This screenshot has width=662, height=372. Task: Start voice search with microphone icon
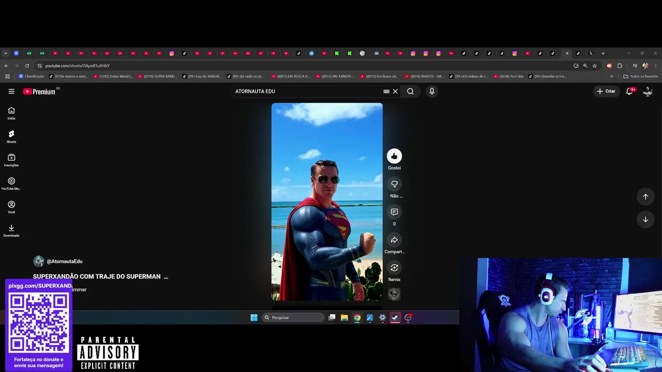point(432,91)
